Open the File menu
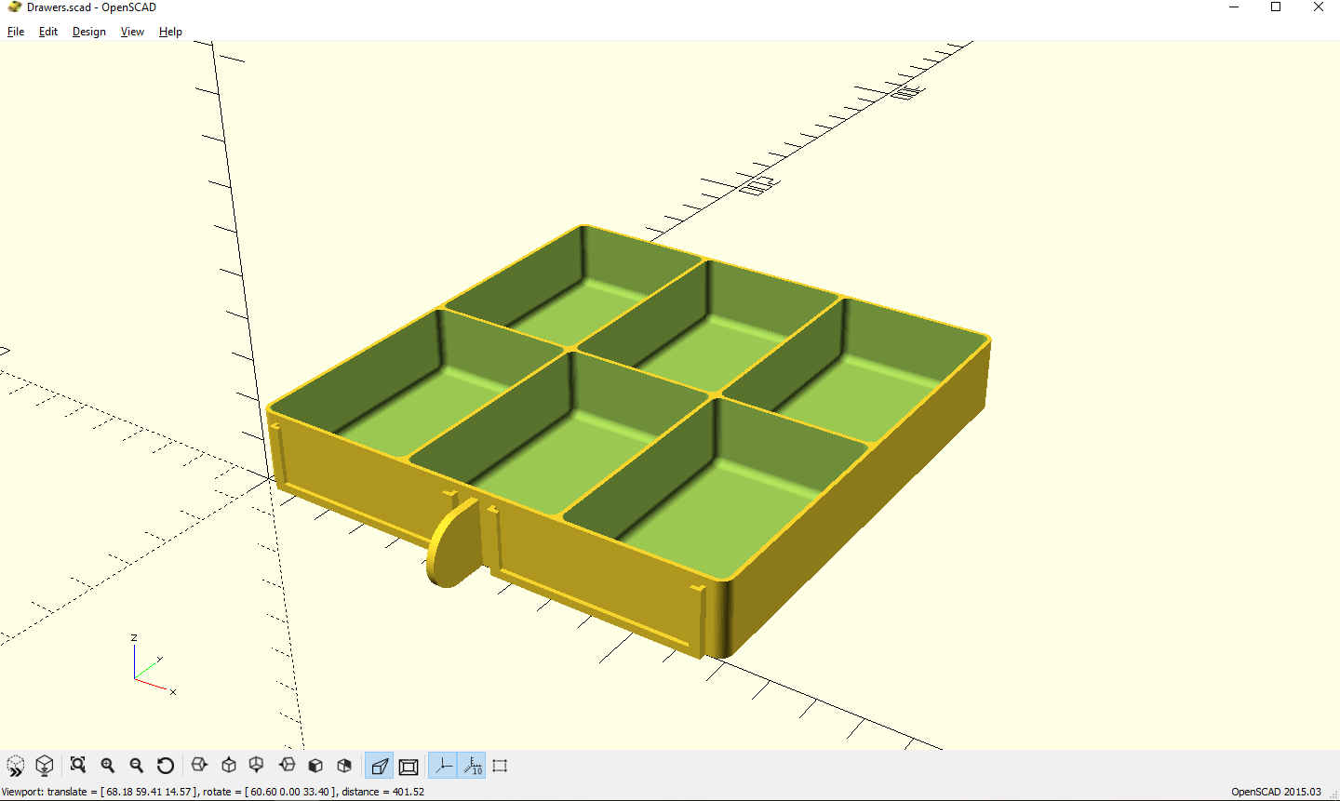The width and height of the screenshot is (1340, 801). (16, 32)
